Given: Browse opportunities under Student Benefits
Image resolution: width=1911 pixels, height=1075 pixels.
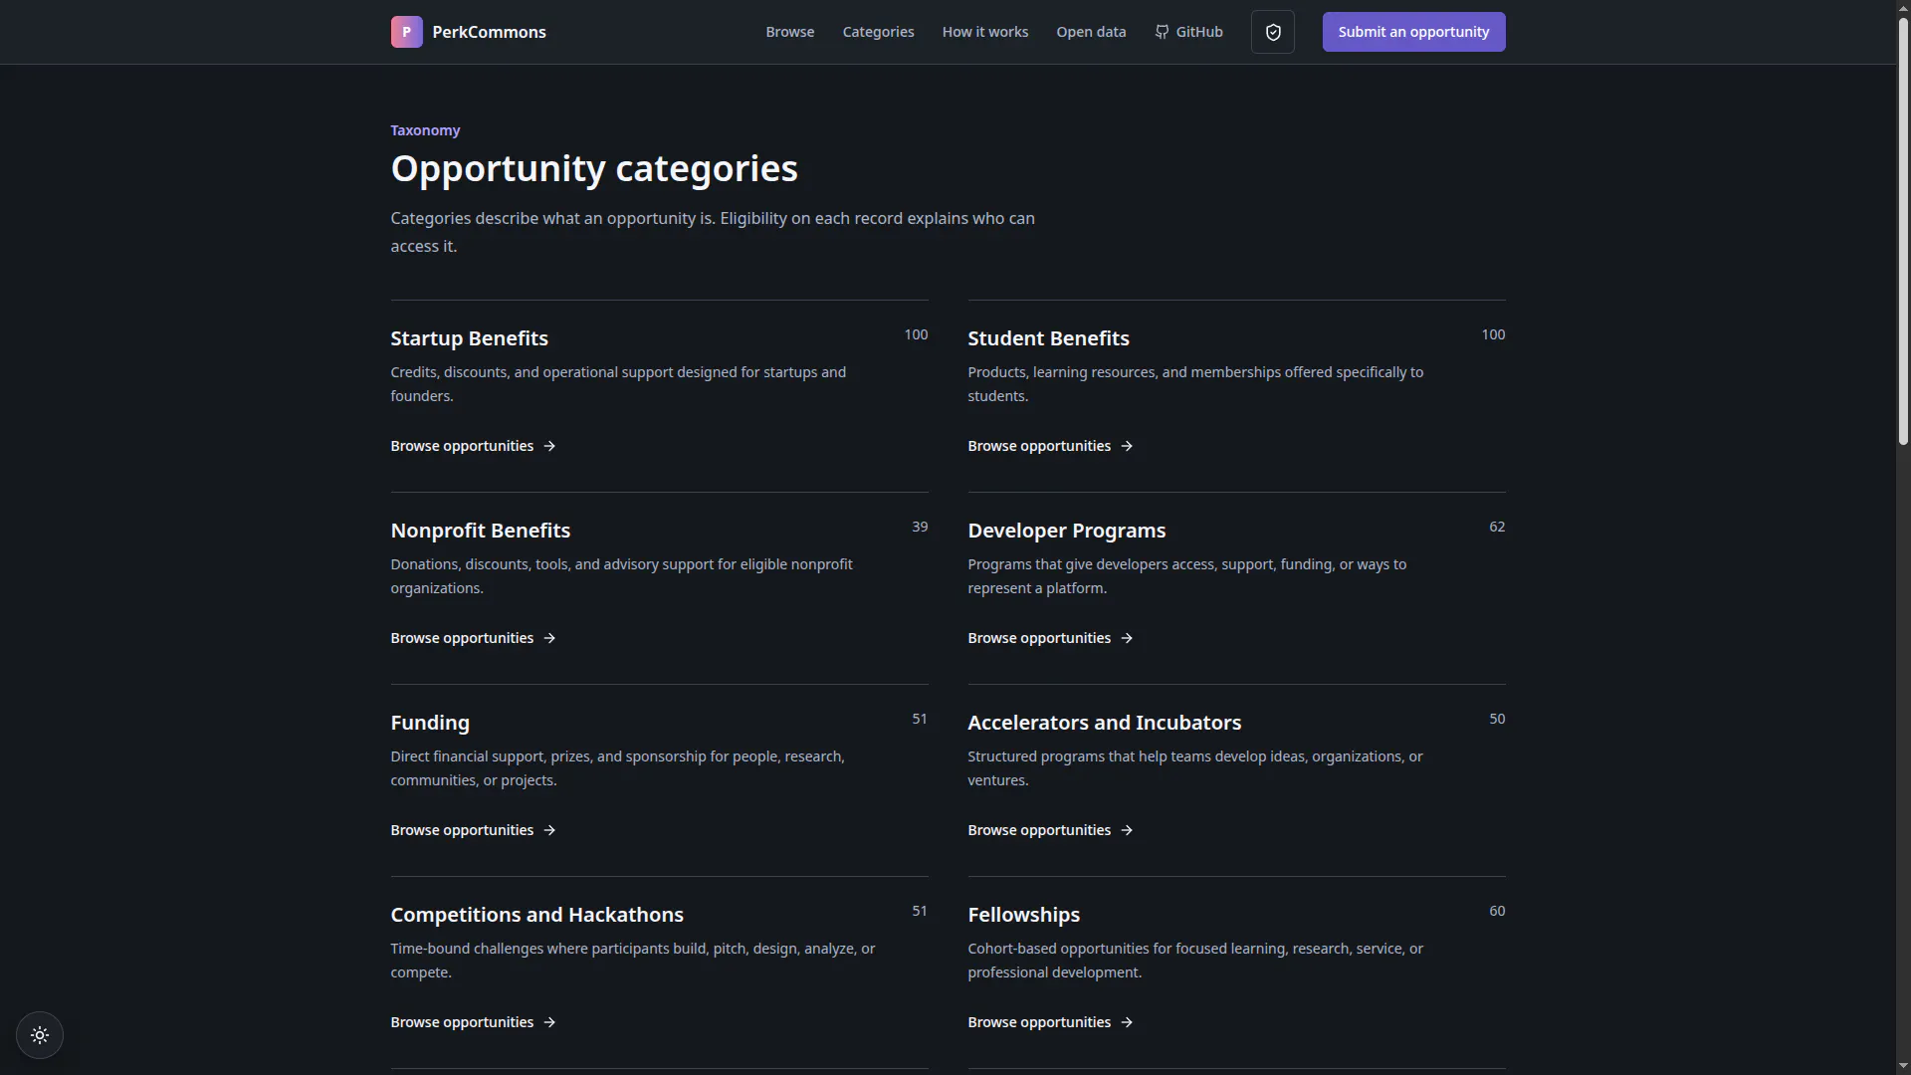Looking at the screenshot, I should [x=1050, y=446].
